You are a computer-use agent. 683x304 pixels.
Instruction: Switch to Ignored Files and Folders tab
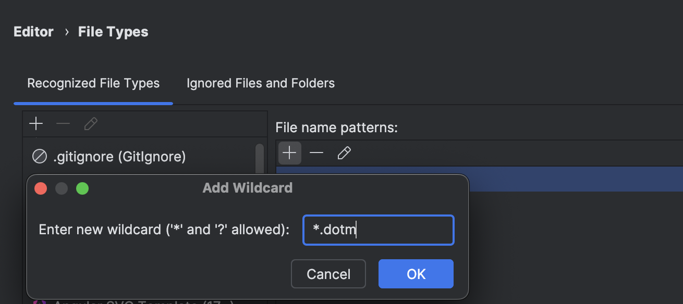coord(260,83)
